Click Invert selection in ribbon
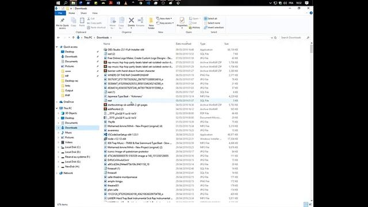This screenshot has width=368, height=207. coord(213,28)
